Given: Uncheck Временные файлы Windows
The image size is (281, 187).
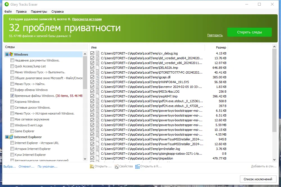Looking at the screenshot, I should coord(12,95).
